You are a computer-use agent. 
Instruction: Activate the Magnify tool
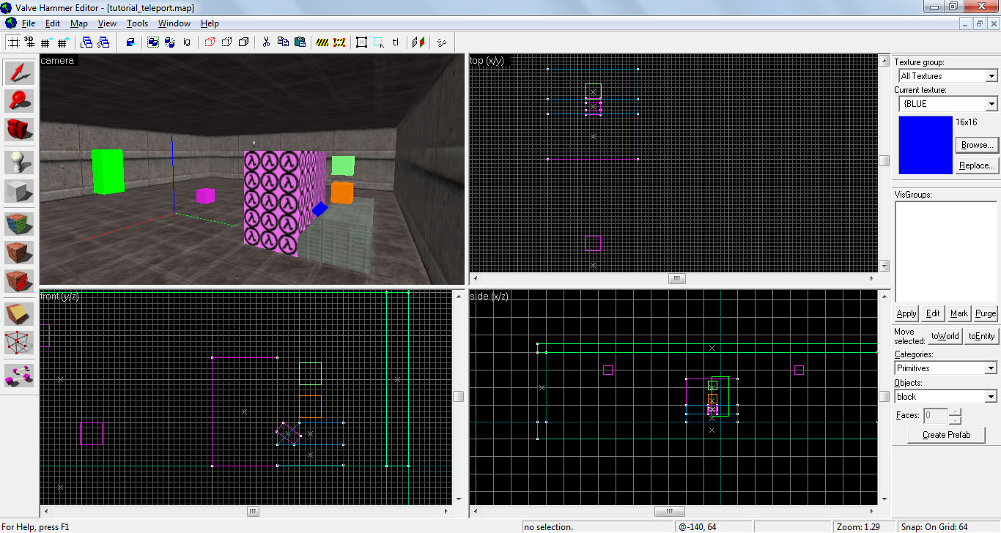pos(19,101)
